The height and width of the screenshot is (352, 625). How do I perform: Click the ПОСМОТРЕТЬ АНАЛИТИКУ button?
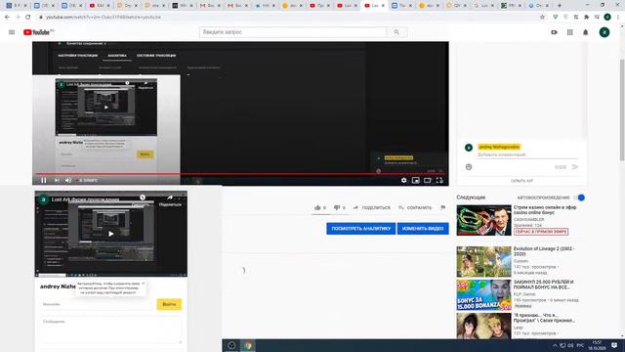[x=360, y=229]
